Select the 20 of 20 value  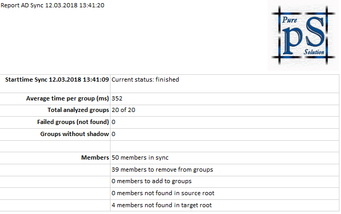(123, 110)
